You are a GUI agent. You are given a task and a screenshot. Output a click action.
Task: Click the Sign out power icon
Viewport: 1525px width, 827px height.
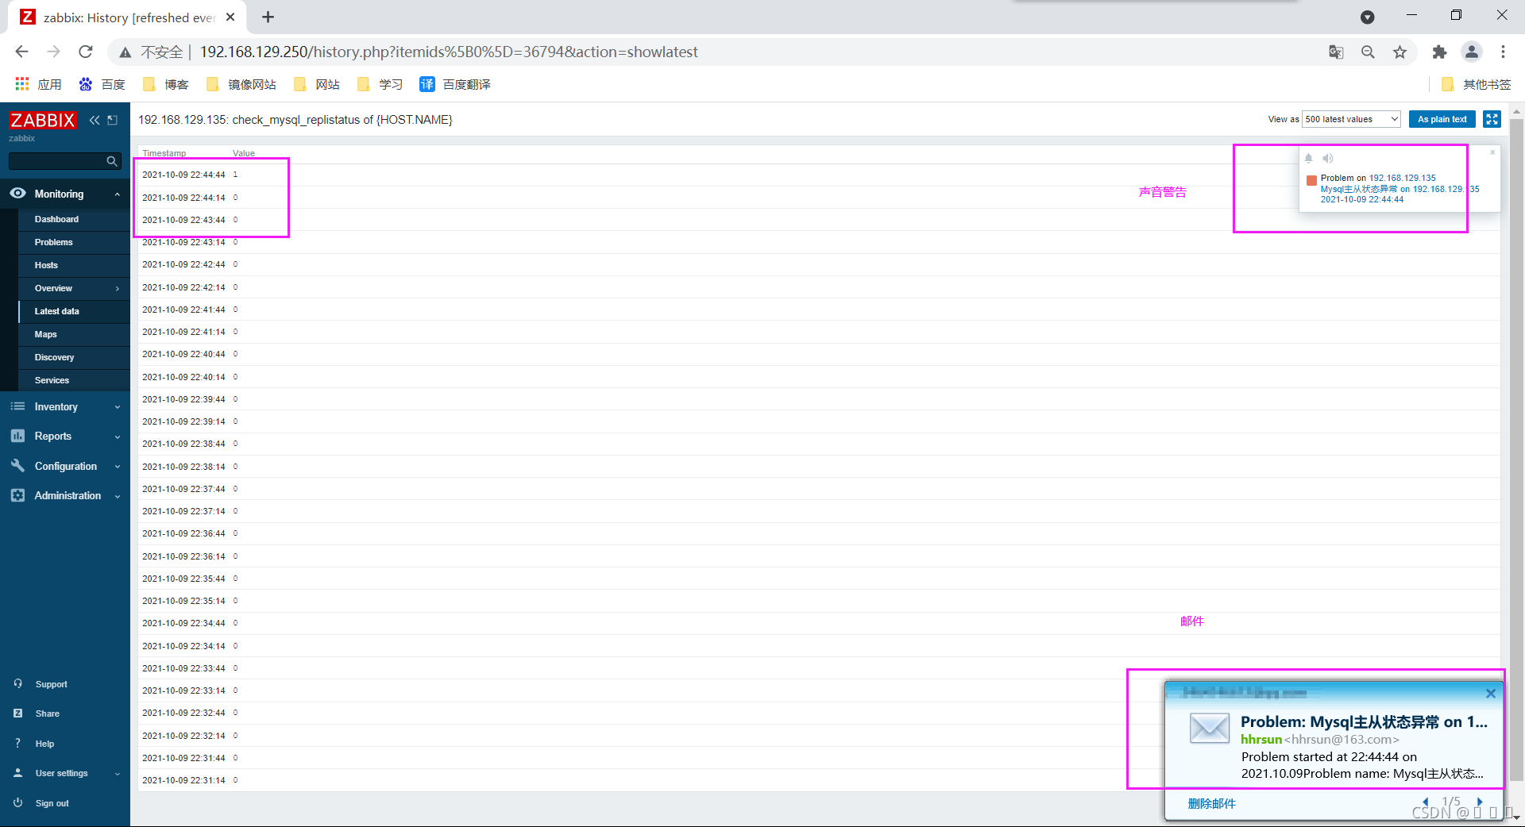pos(17,803)
